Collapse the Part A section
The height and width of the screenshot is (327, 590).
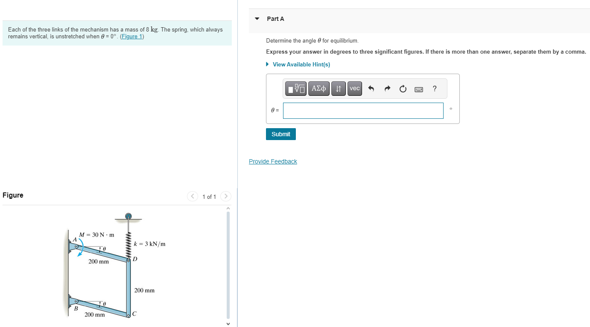(x=257, y=19)
